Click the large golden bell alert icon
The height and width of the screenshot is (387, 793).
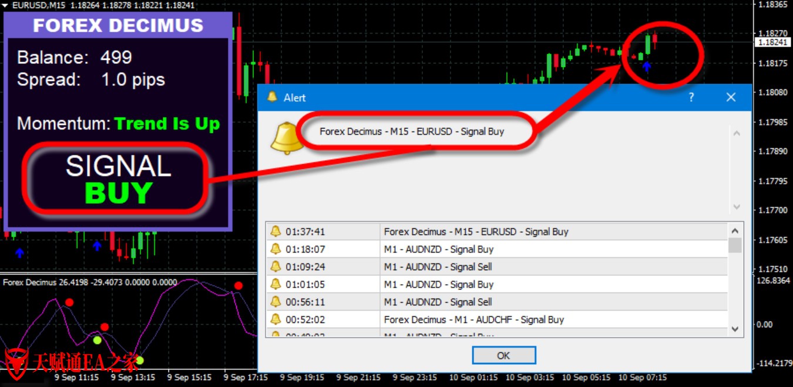(x=287, y=140)
